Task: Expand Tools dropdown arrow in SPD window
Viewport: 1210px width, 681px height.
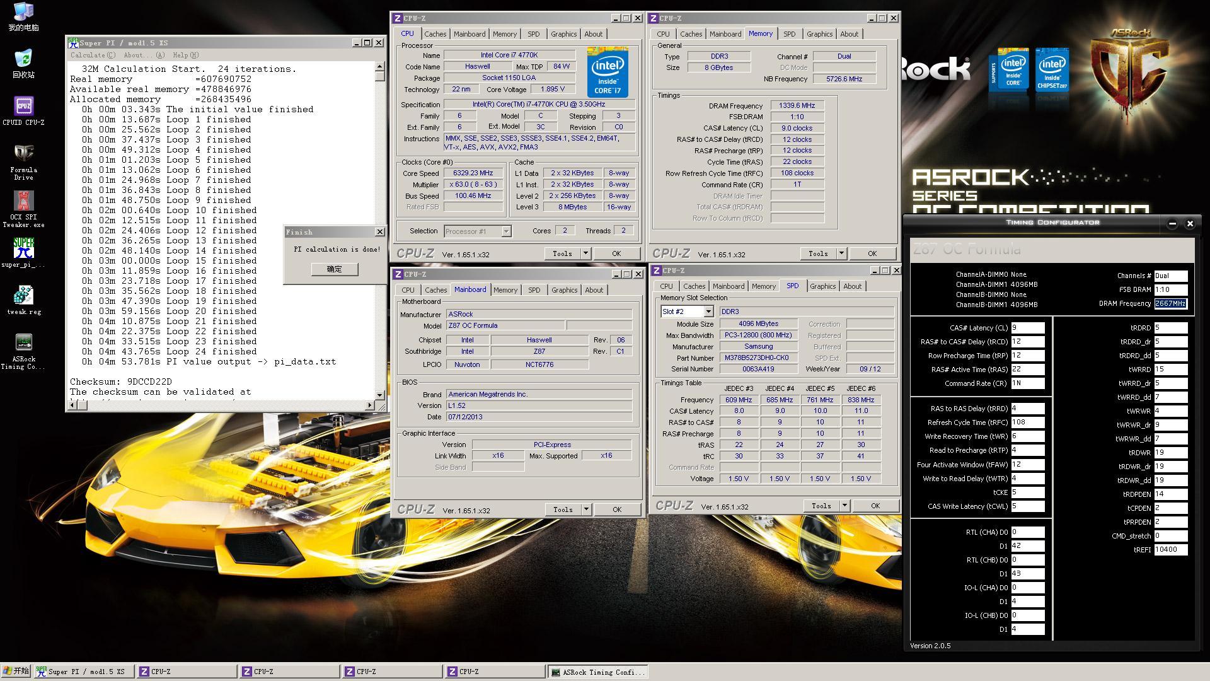Action: click(x=844, y=506)
